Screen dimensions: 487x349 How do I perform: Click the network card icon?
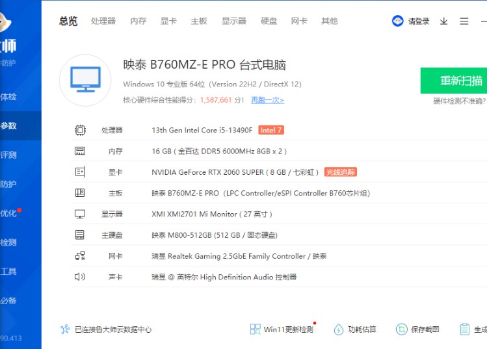[80, 255]
